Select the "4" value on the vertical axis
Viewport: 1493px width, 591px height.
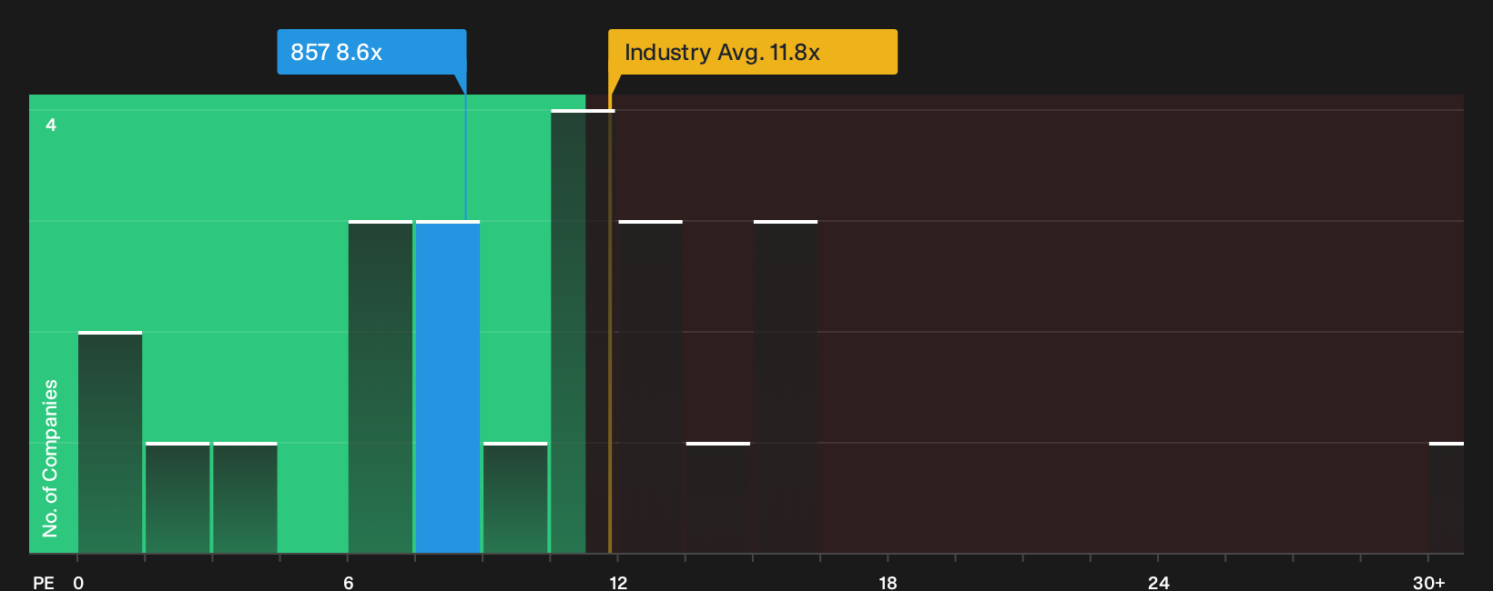51,125
